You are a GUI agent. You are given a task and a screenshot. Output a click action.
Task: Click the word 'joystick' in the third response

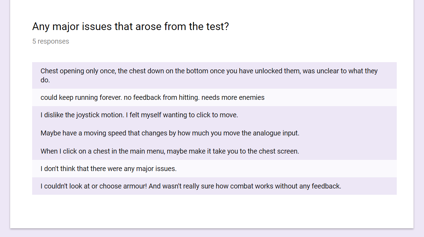[88, 115]
